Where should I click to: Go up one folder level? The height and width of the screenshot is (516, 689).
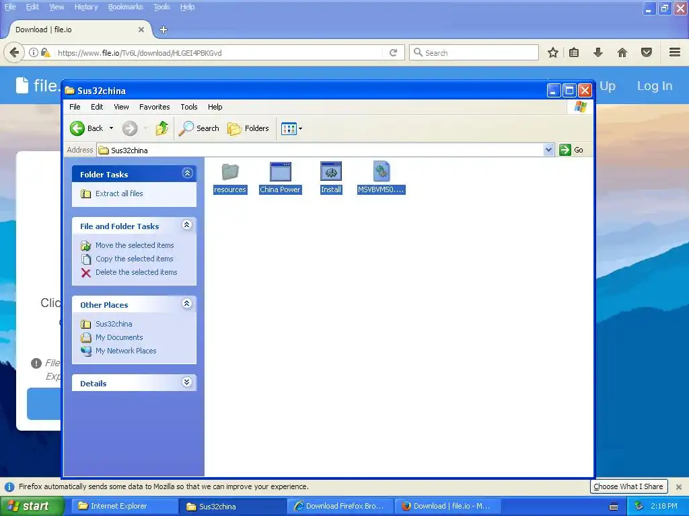(x=161, y=128)
